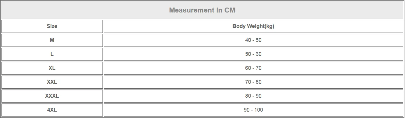Select the 80 - 90 weight value
The height and width of the screenshot is (118, 405).
[x=253, y=96]
